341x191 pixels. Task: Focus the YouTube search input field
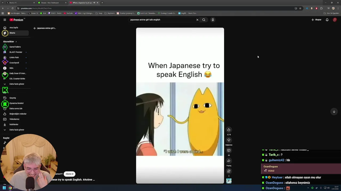[x=162, y=20]
